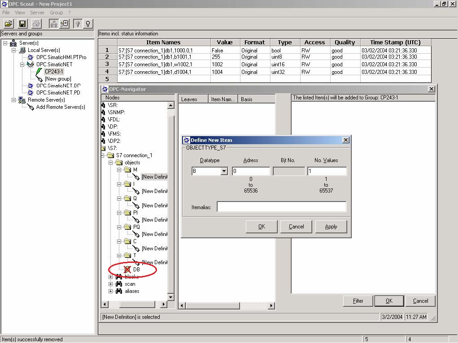Click the DB object icon
The width and height of the screenshot is (458, 343).
coord(127,270)
